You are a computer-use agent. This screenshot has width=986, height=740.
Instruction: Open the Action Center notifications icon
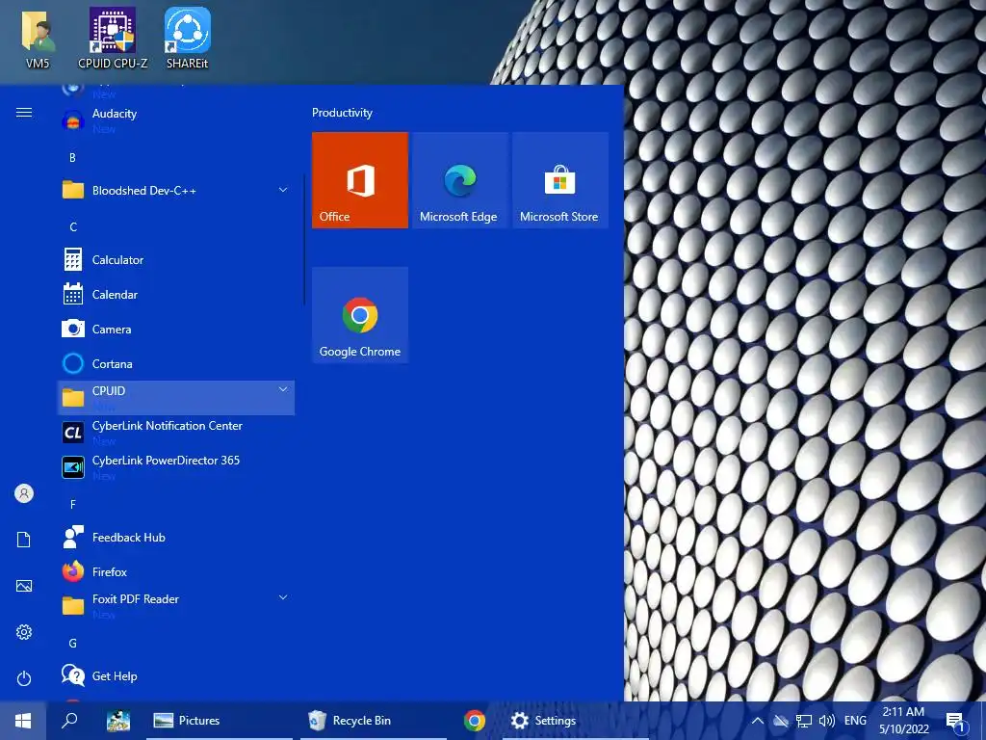click(955, 721)
